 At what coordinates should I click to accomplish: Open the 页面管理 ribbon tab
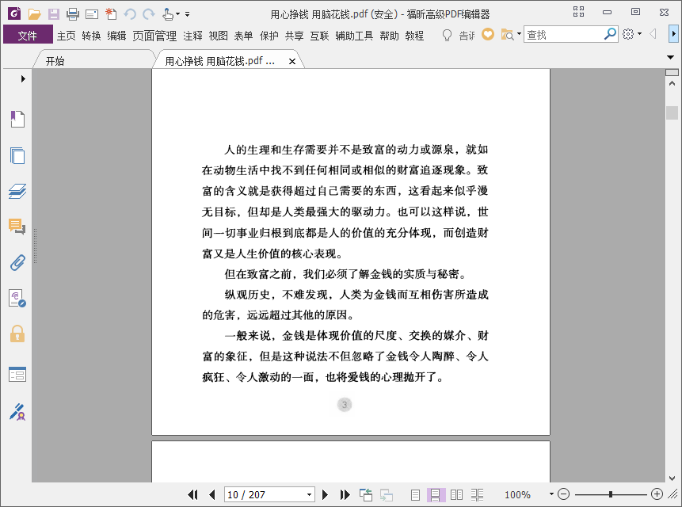(154, 36)
